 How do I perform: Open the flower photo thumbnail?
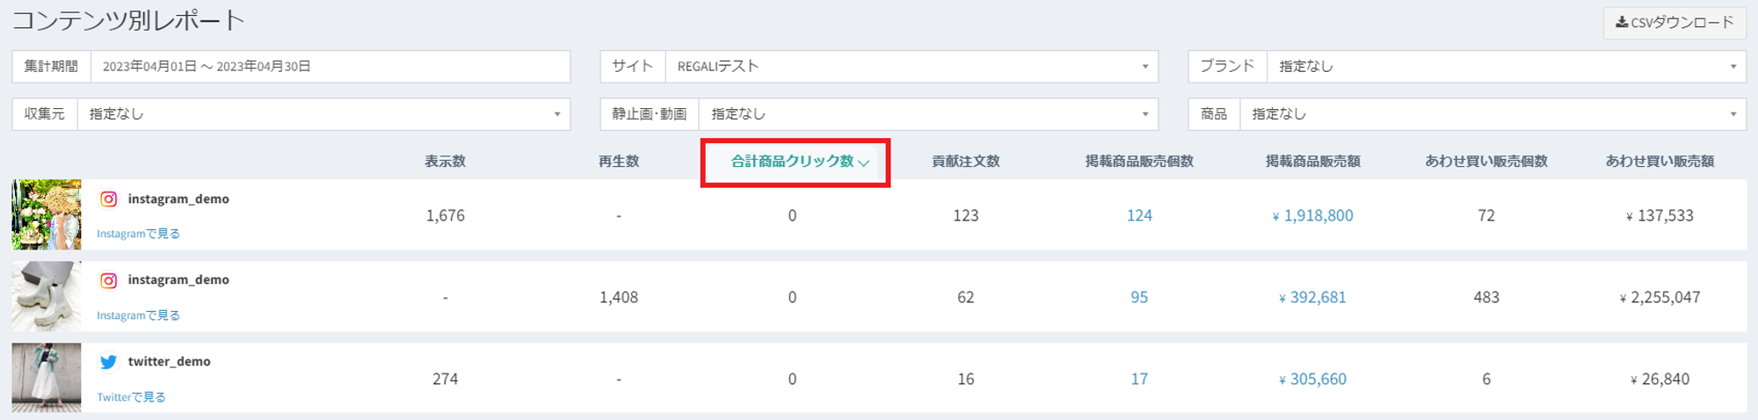pos(47,215)
